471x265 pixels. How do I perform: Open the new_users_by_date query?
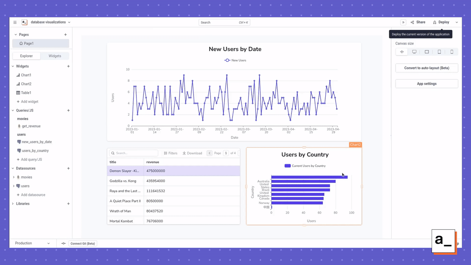coord(37,142)
